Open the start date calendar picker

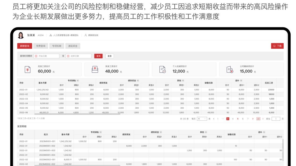(36, 56)
